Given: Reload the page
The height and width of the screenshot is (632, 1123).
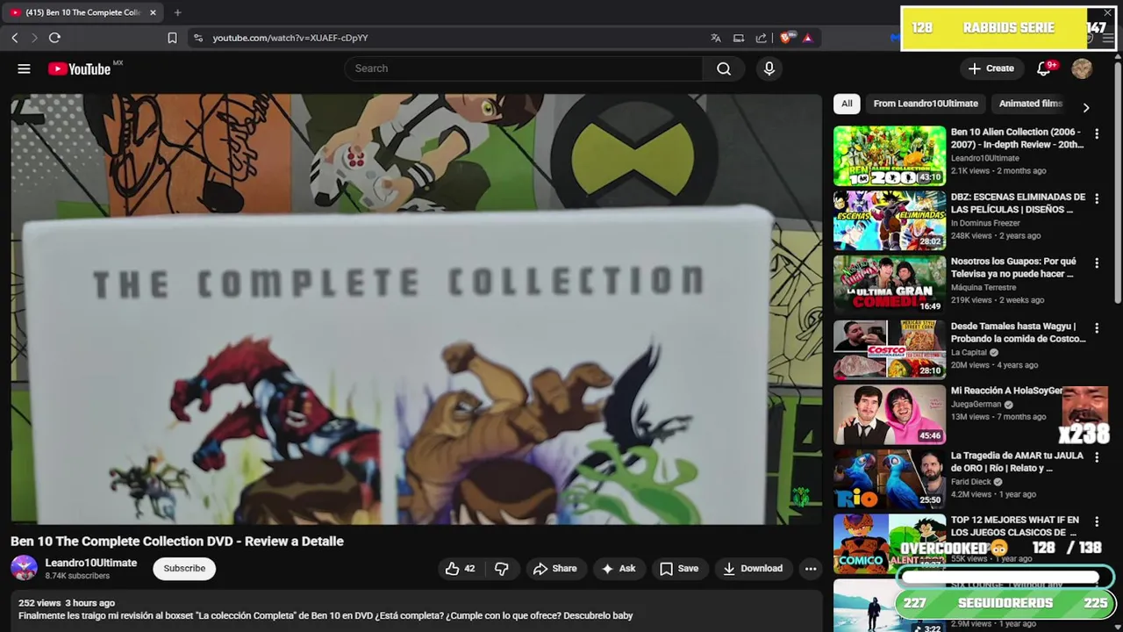Looking at the screenshot, I should (x=54, y=38).
